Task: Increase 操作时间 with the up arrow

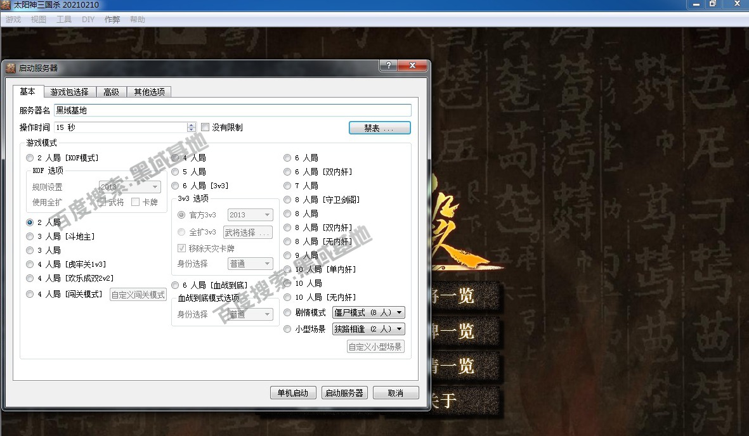Action: (x=192, y=125)
